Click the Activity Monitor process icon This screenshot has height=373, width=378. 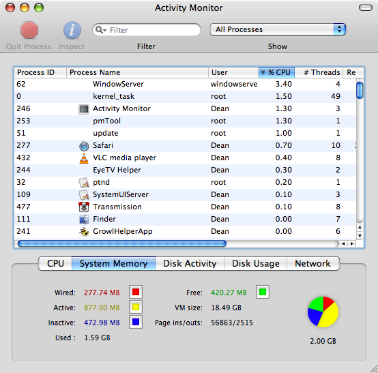point(84,109)
